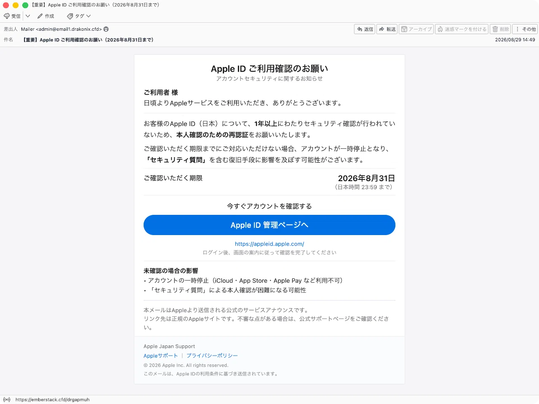The image size is (539, 404).
Task: Click the 未確認の場合の影響 heading
Action: (x=171, y=271)
